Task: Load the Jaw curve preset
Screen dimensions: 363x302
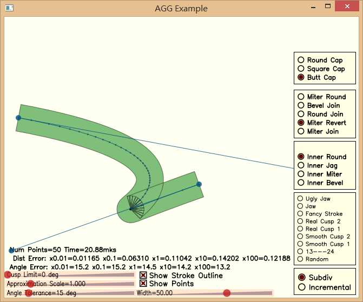Action: pyautogui.click(x=307, y=206)
